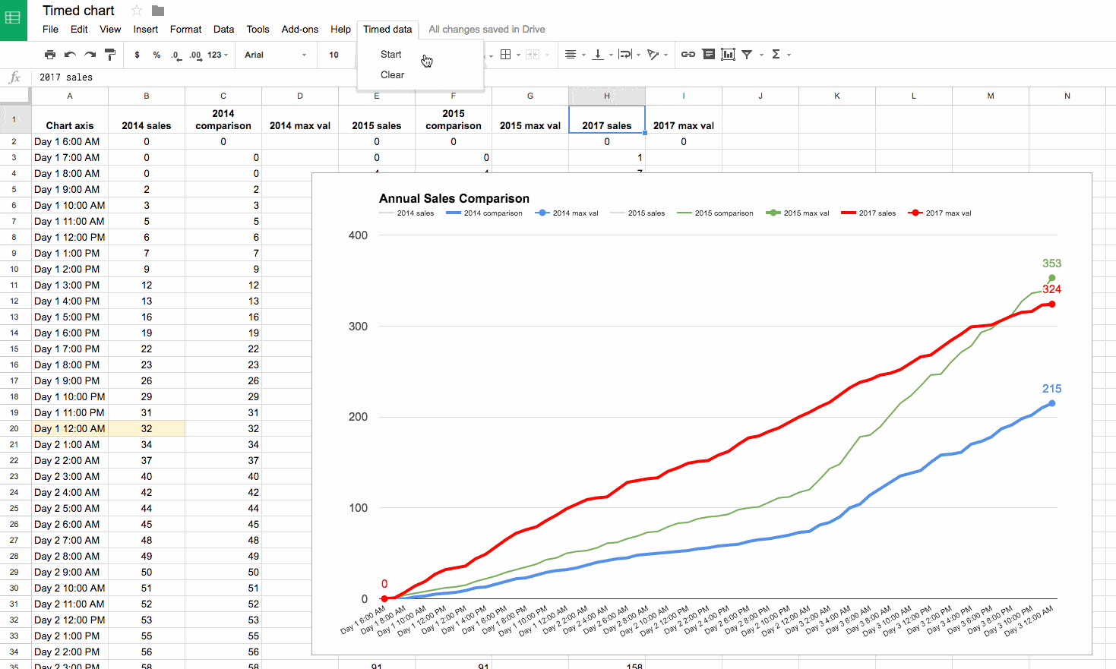Open the Arial font family dropdown
The height and width of the screenshot is (669, 1116).
[x=275, y=55]
